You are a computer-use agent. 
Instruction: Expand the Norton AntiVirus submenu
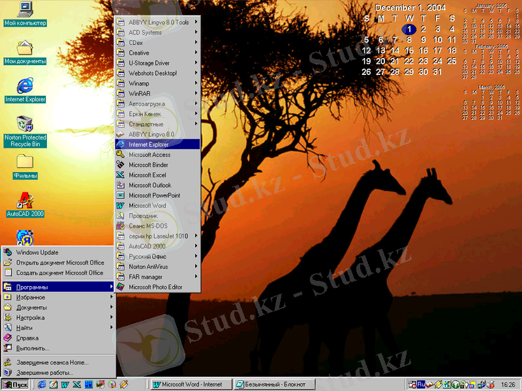(157, 267)
